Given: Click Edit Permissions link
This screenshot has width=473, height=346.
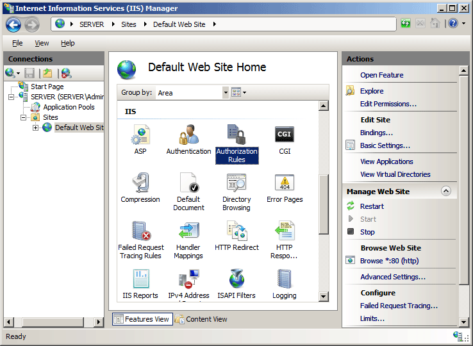Looking at the screenshot, I should (388, 104).
